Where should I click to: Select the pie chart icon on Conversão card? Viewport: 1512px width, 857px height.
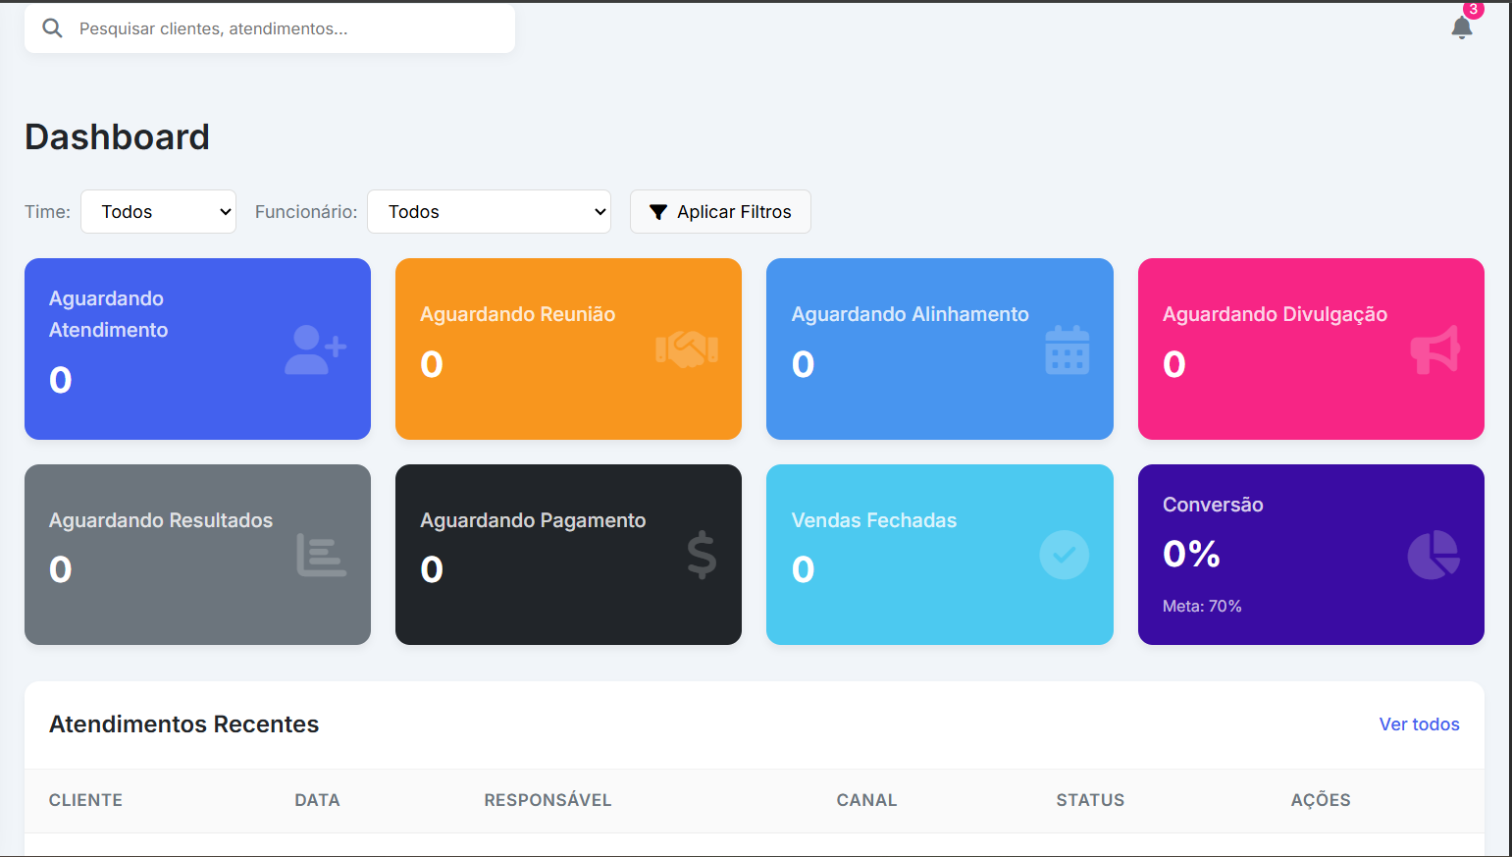coord(1434,555)
